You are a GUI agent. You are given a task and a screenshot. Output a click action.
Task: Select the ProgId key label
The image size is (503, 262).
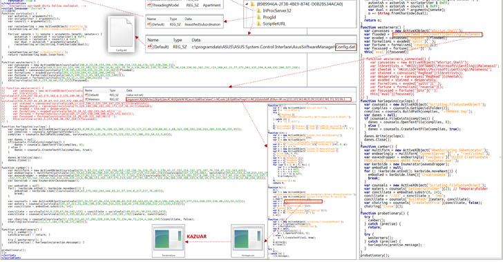click(269, 17)
